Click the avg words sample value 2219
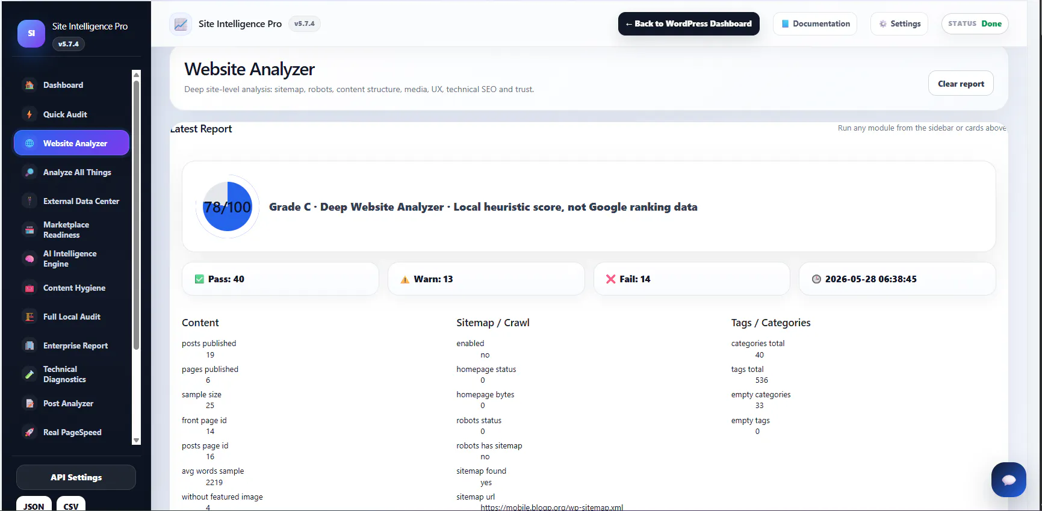The image size is (1042, 511). (x=214, y=483)
